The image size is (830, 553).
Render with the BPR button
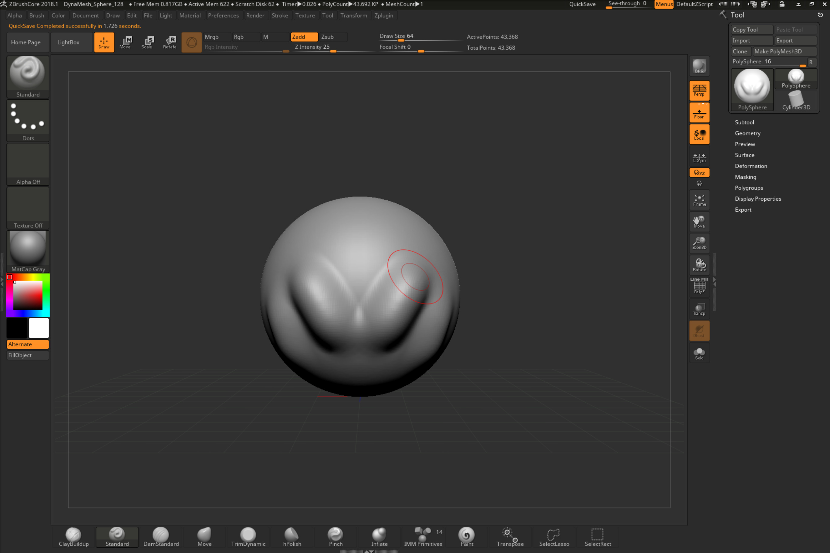[x=699, y=66]
